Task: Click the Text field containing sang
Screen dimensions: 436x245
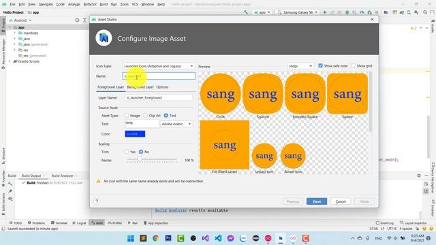Action: (142, 123)
